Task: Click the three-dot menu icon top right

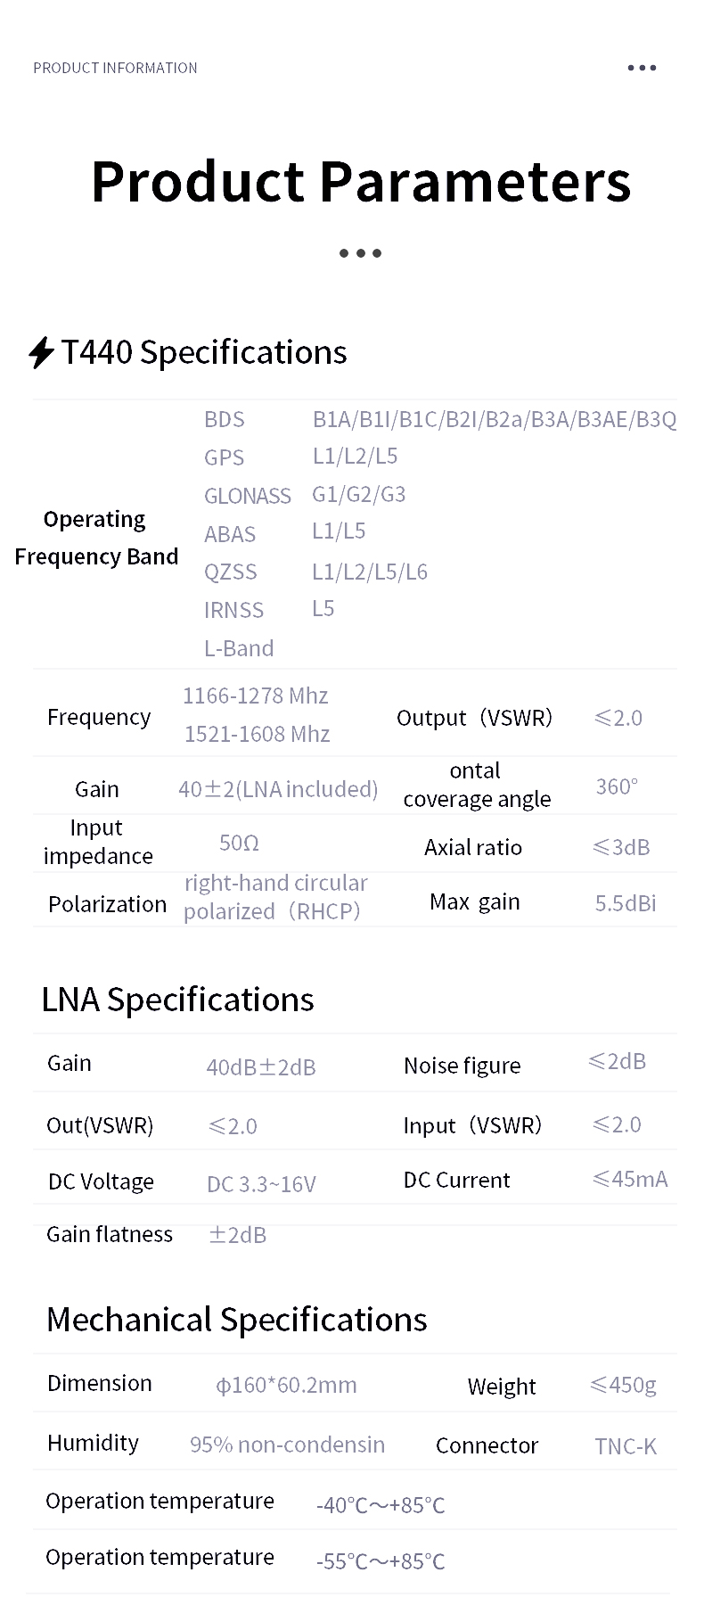Action: pos(642,68)
